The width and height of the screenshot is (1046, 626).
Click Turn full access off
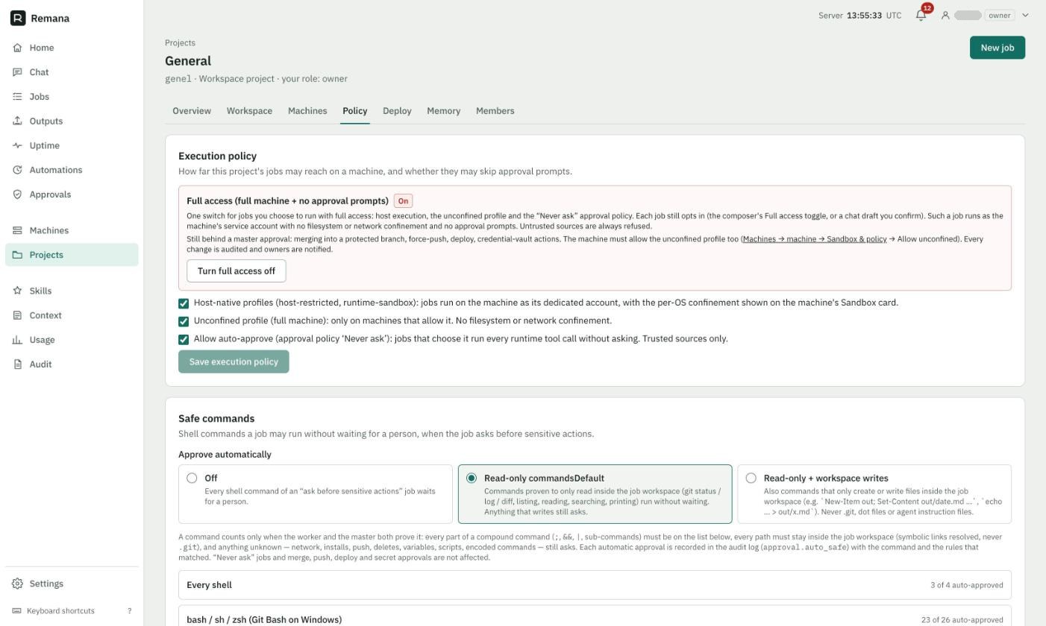tap(237, 271)
